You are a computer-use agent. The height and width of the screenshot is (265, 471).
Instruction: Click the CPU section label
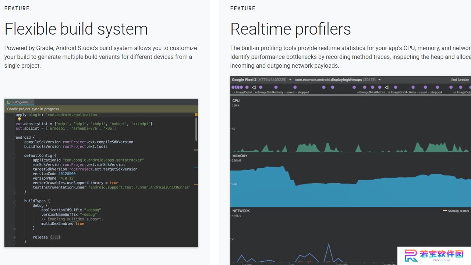(x=236, y=100)
